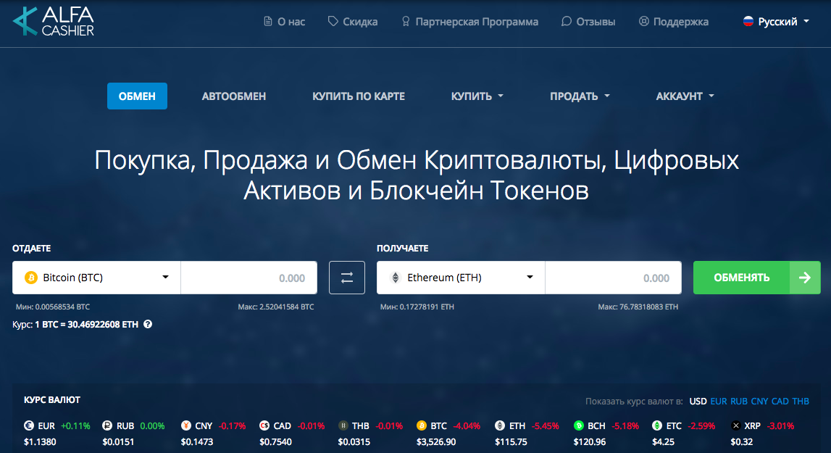Click the Мин: 0.17278191 ETH value
This screenshot has height=453, width=831.
pyautogui.click(x=417, y=307)
